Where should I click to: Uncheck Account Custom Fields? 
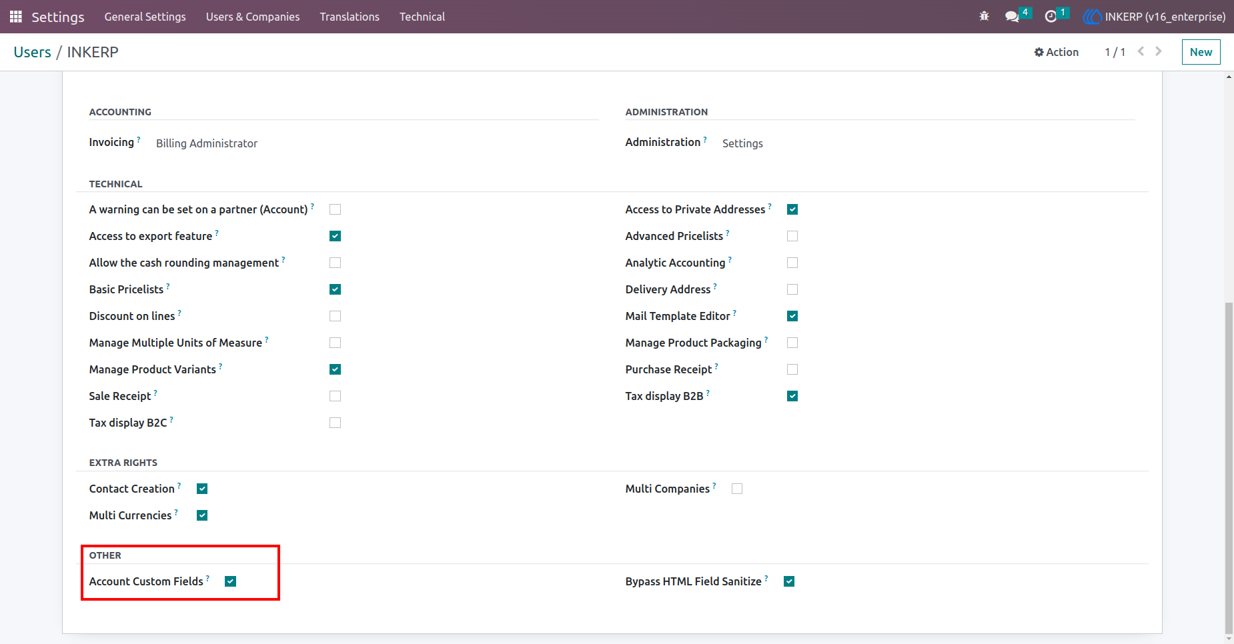(231, 581)
